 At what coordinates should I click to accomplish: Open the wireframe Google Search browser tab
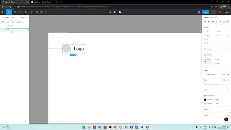tap(44, 2)
